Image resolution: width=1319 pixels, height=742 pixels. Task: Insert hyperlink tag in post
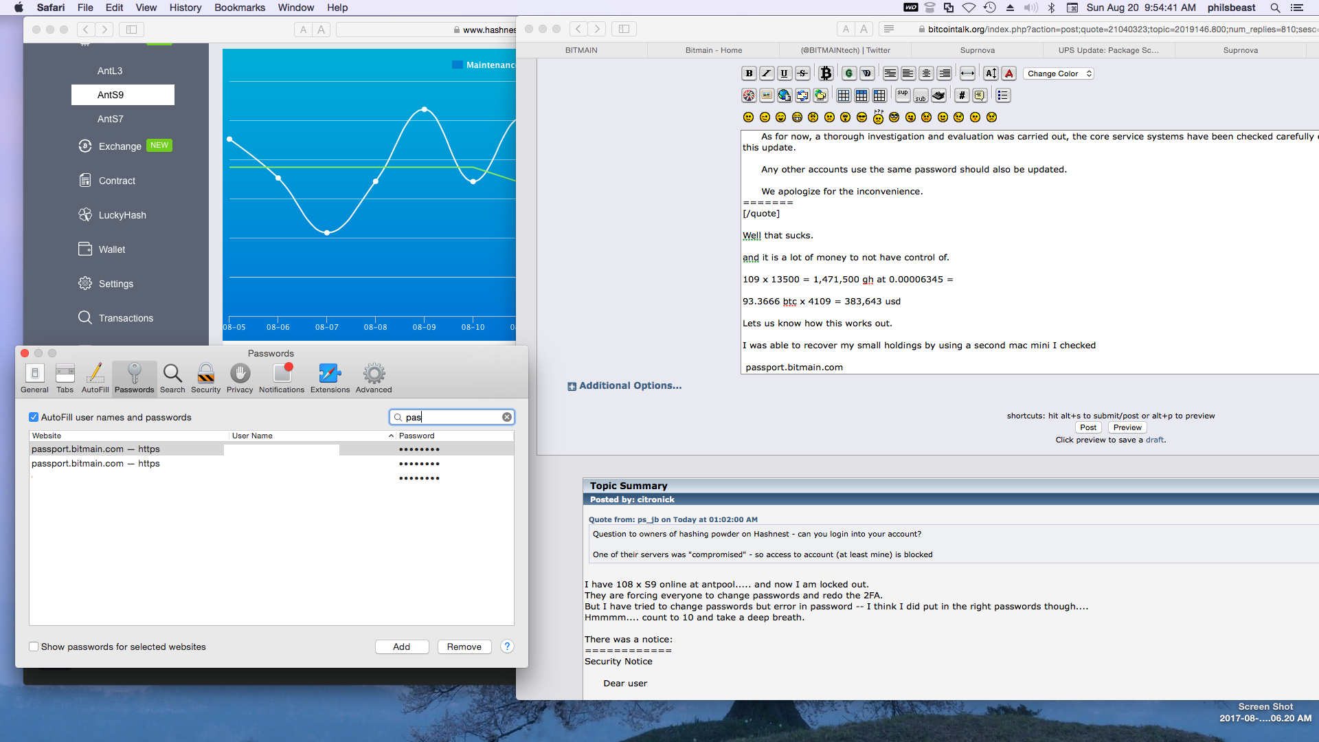[785, 95]
